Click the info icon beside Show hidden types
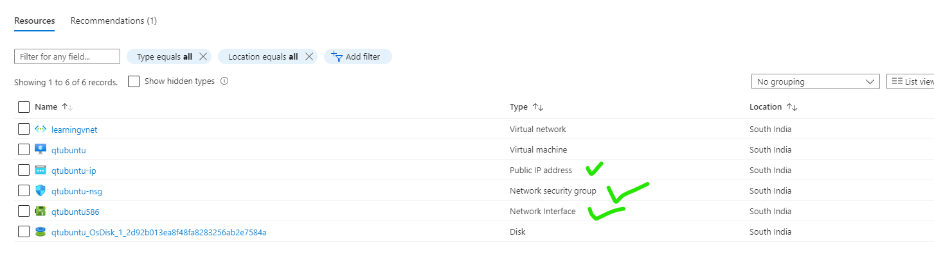The width and height of the screenshot is (934, 277). click(224, 81)
